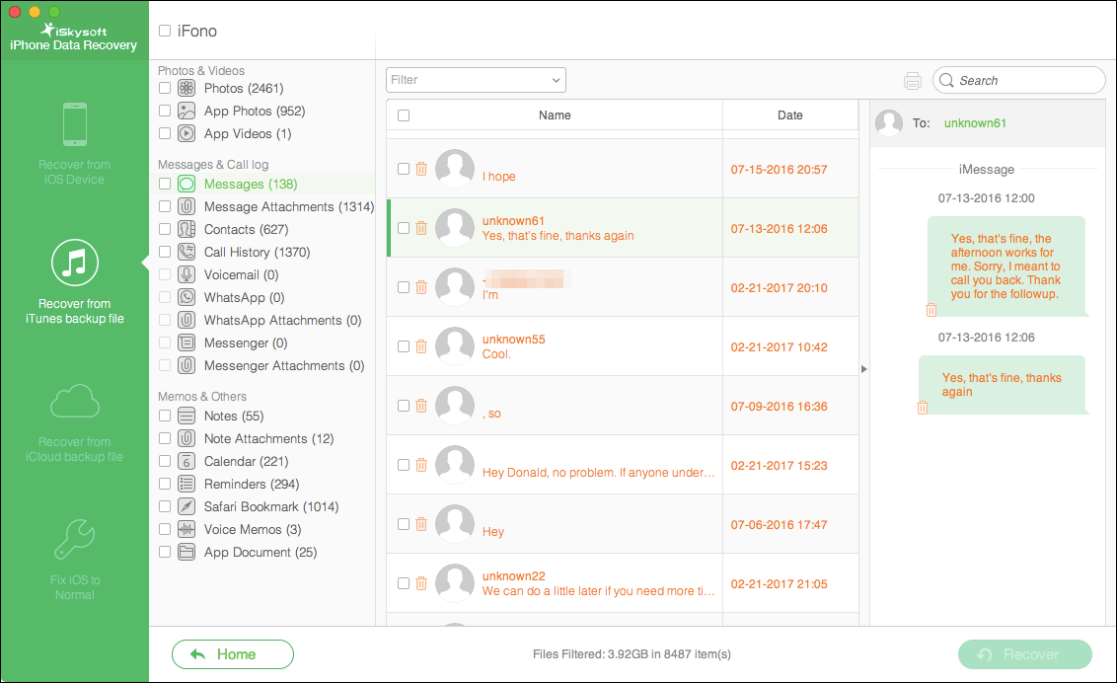Click trash icon under 'Thank you for the followup' bubble
Screen dimensions: 1117x683
click(x=931, y=310)
